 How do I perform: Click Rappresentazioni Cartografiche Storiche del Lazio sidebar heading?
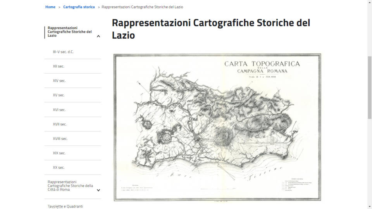coord(70,32)
